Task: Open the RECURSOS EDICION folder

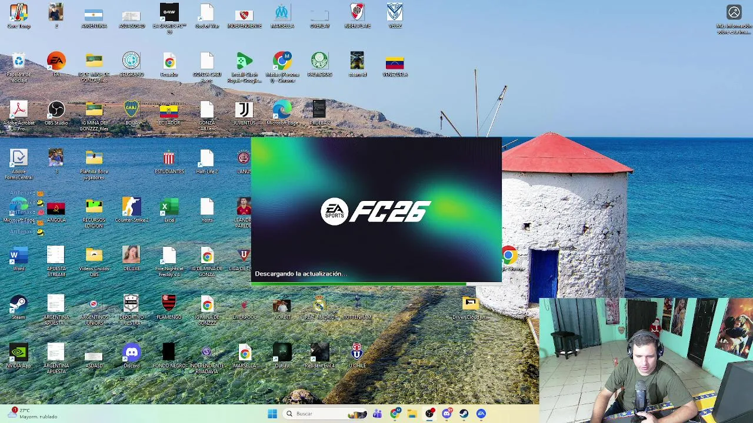Action: 94,213
